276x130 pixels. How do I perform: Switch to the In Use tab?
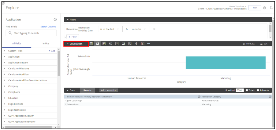46,44
